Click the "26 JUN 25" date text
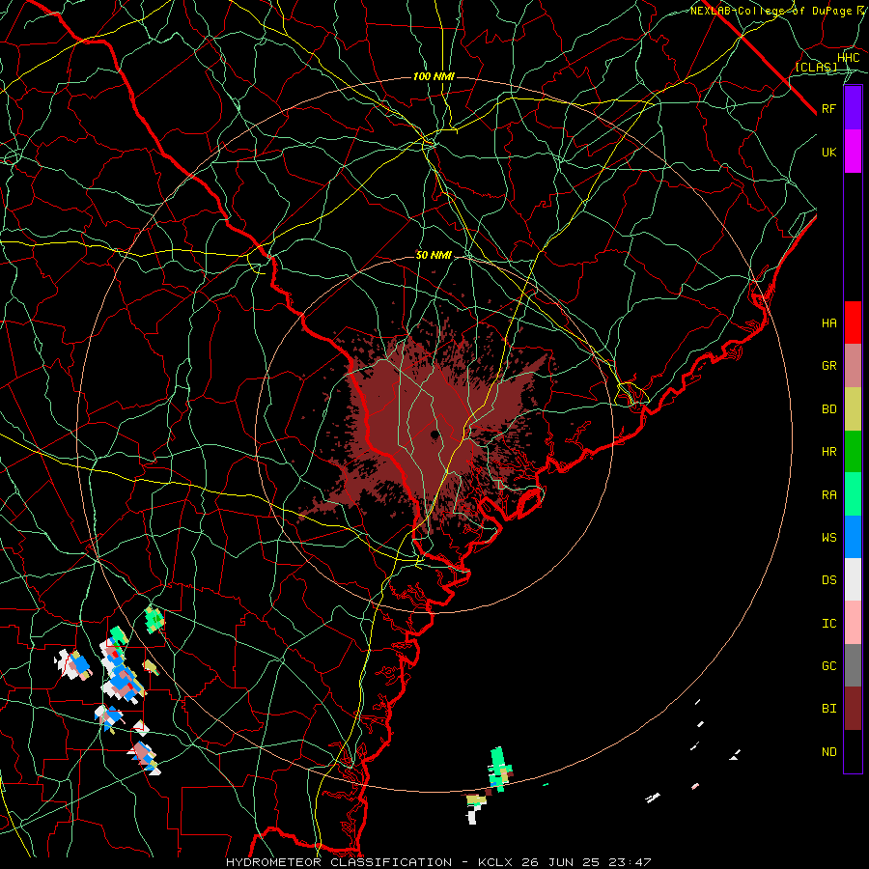The height and width of the screenshot is (869, 869). point(564,862)
